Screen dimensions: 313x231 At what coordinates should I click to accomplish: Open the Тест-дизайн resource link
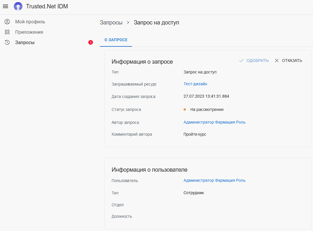coord(195,84)
